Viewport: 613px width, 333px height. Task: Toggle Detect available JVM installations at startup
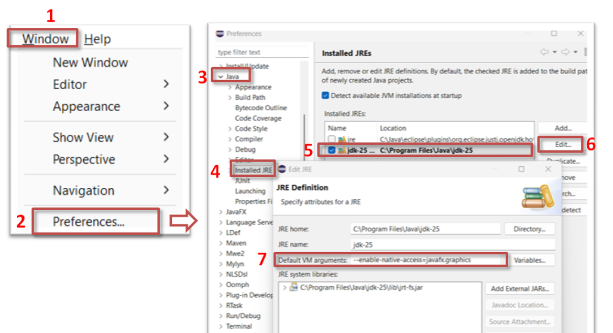[325, 95]
